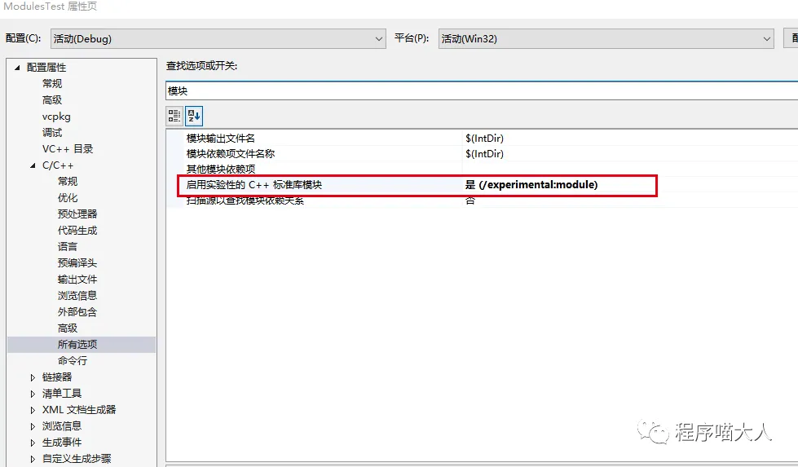The width and height of the screenshot is (798, 467).
Task: Open the 配置 (Configuration) dropdown
Action: click(218, 38)
